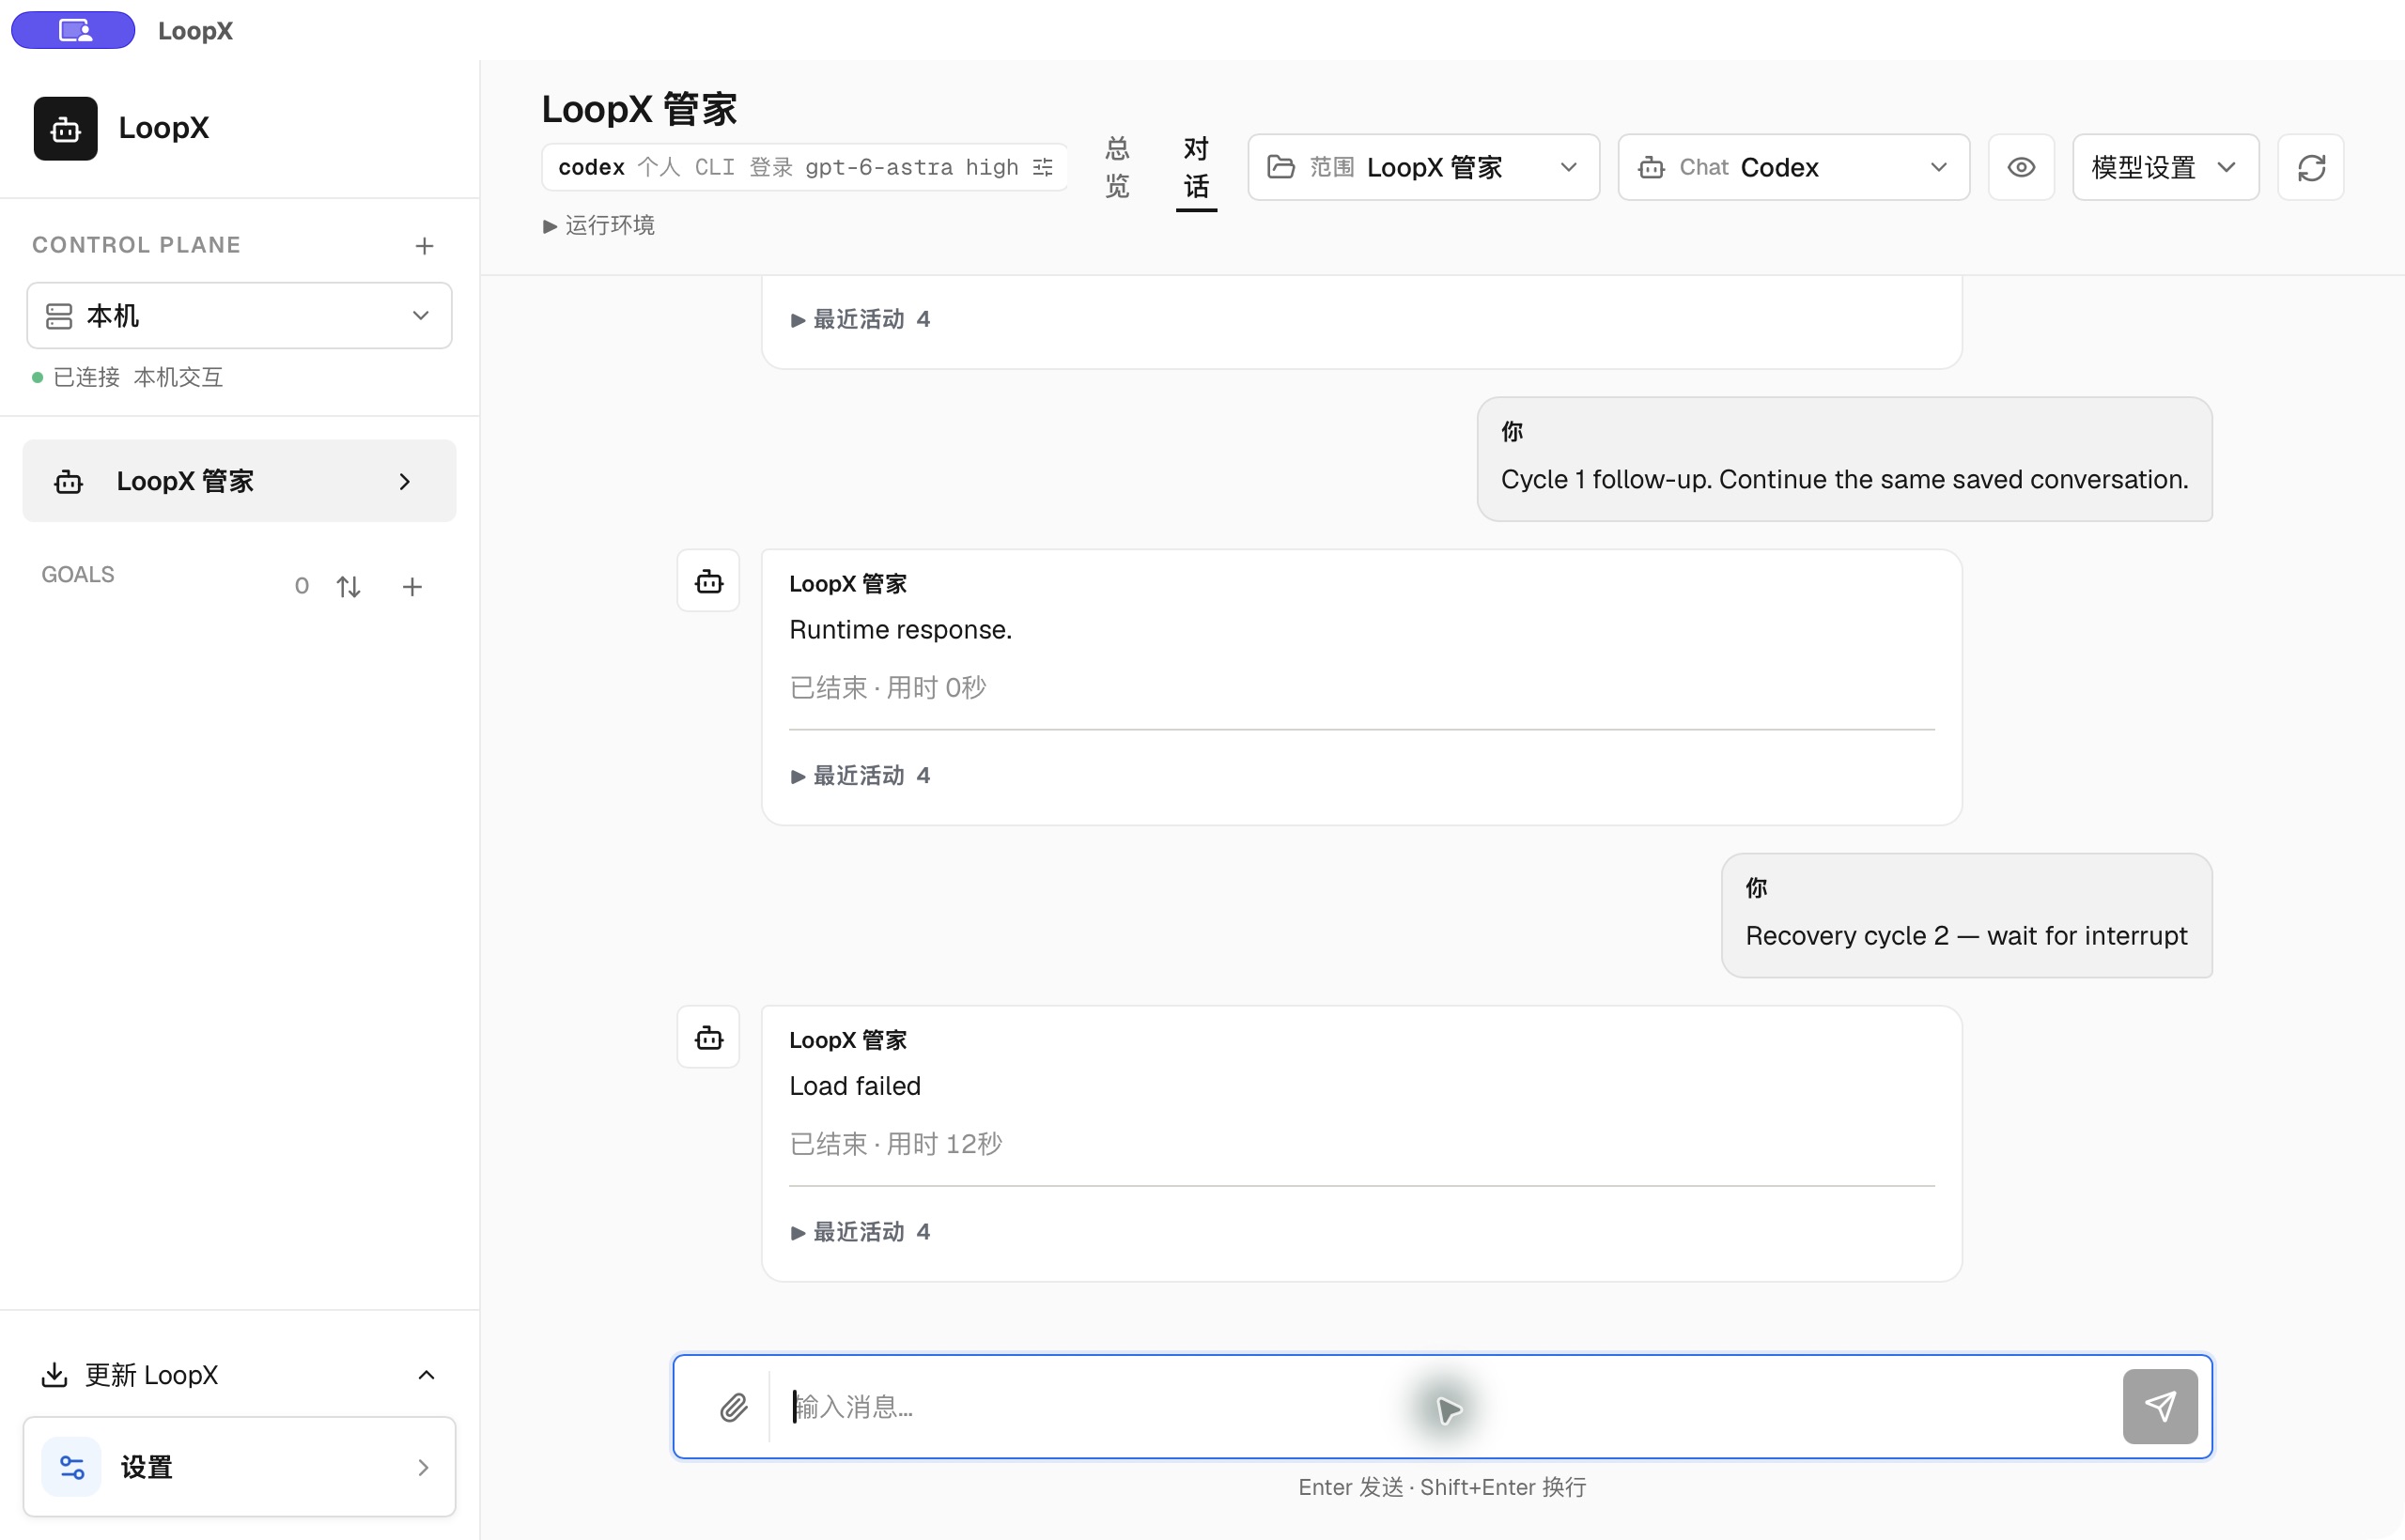
Task: Click the chevron arrow on 设置 row
Action: tap(423, 1467)
